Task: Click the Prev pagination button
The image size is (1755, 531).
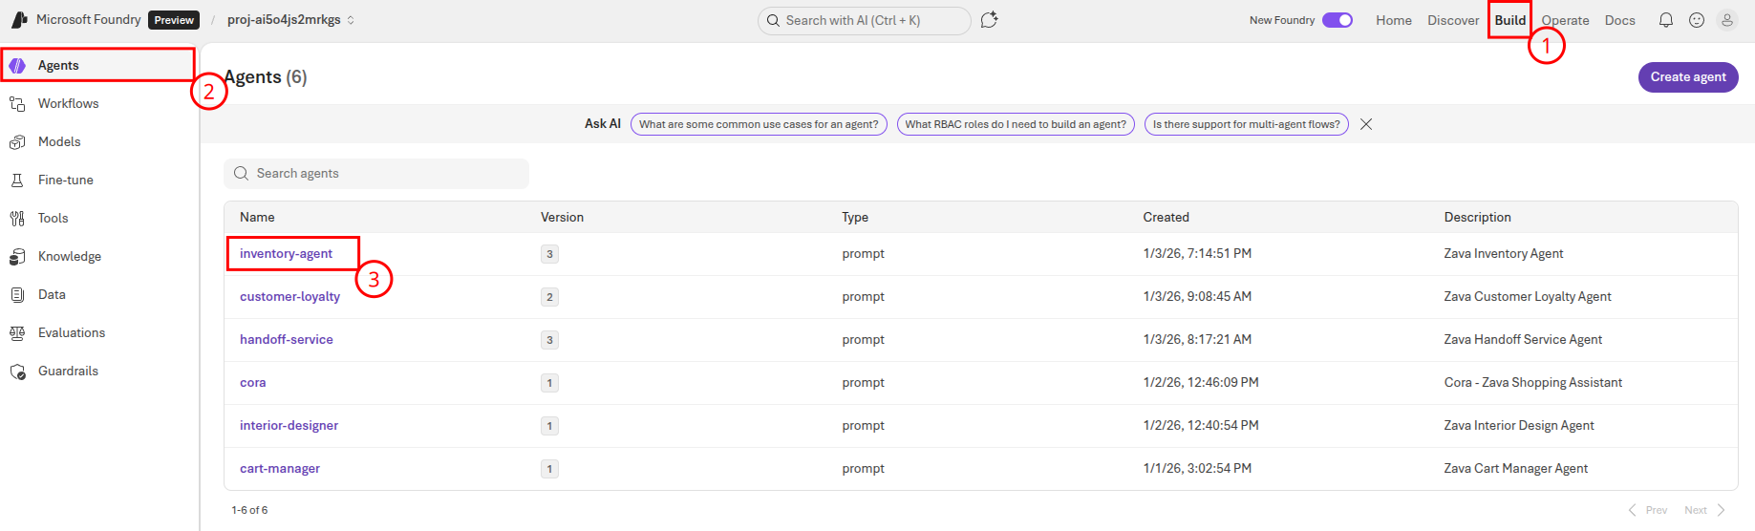Action: [1648, 510]
